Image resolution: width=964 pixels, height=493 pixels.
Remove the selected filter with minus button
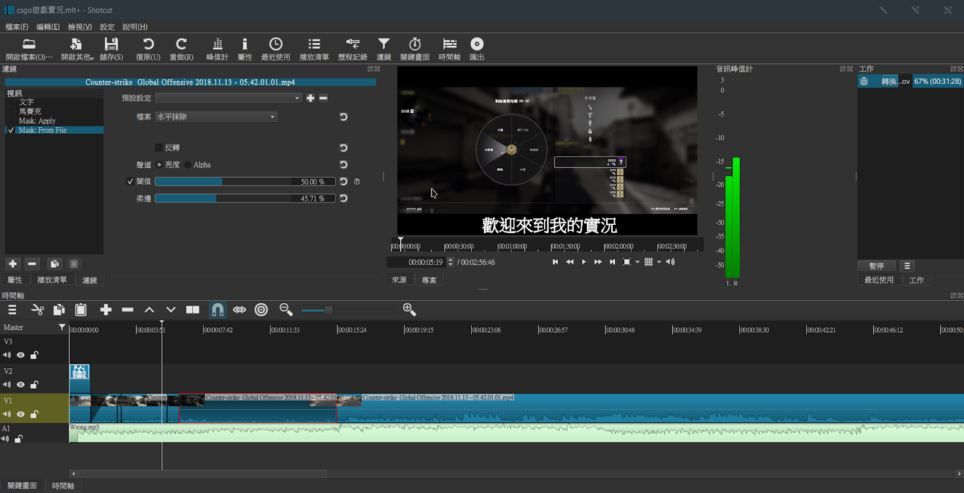[33, 264]
